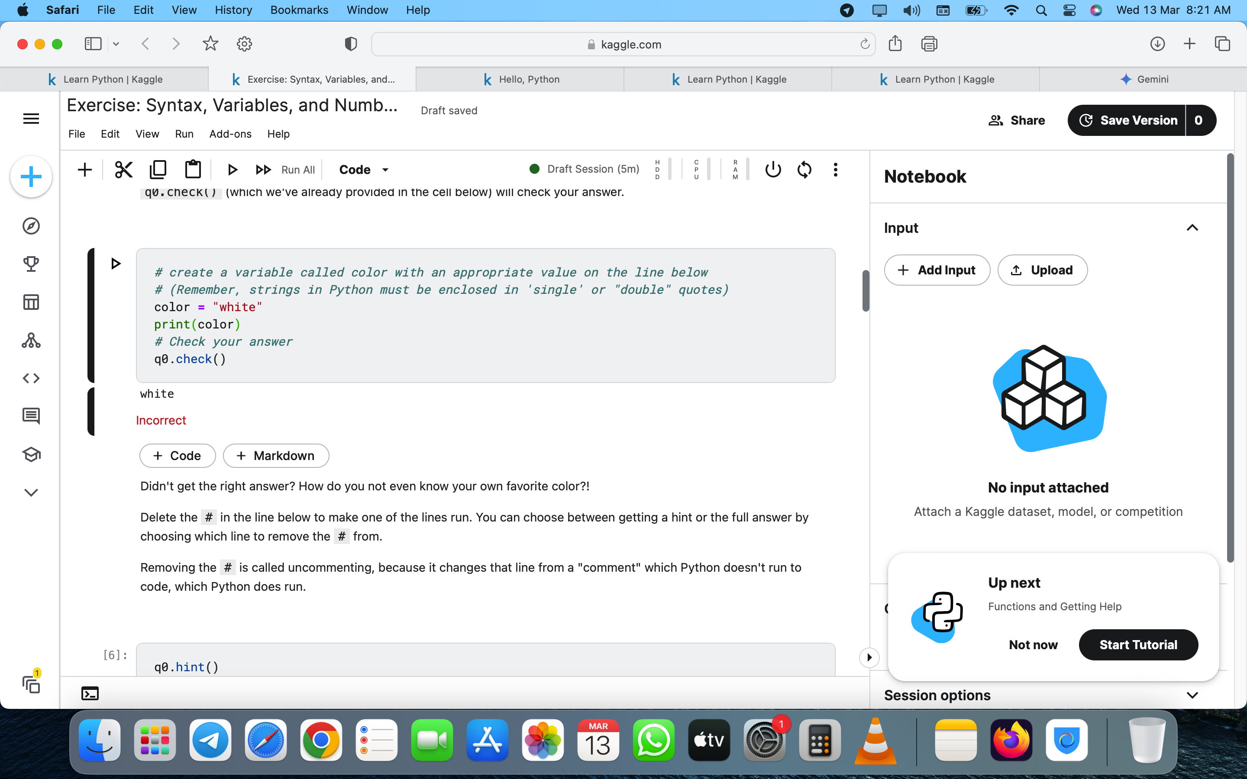Click the copy cell icon
The image size is (1247, 779).
pos(158,170)
